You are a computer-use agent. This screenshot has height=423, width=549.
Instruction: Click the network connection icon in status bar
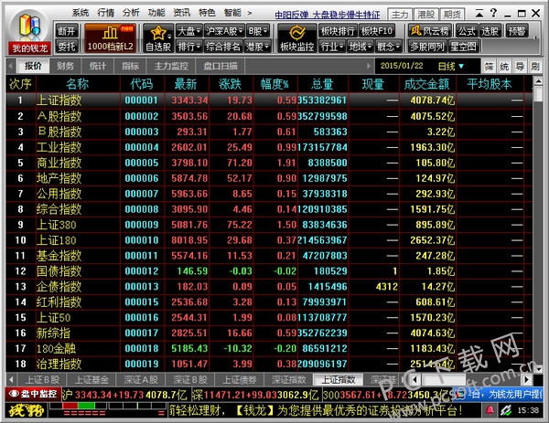tap(506, 410)
